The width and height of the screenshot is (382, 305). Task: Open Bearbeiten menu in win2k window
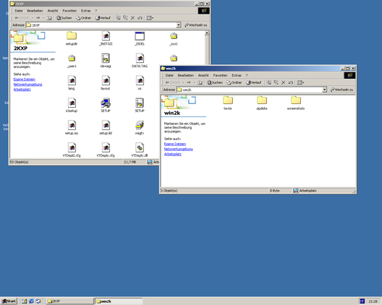[x=186, y=75]
